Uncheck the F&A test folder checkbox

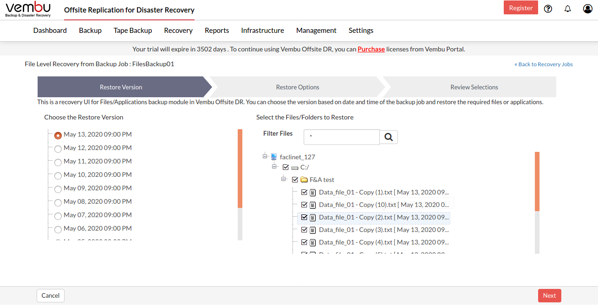pyautogui.click(x=295, y=180)
